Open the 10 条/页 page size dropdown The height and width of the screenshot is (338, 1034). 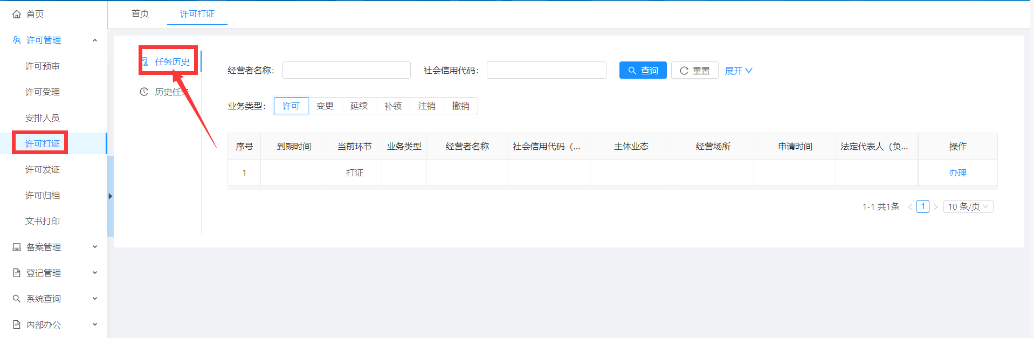coord(968,207)
